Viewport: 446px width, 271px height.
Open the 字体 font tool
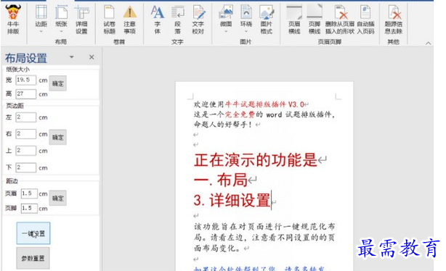(158, 12)
